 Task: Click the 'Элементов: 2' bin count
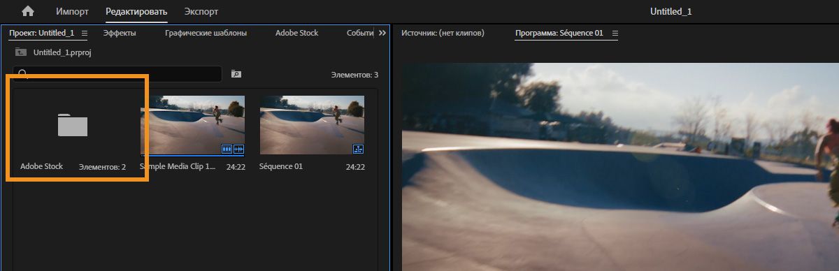tap(102, 167)
